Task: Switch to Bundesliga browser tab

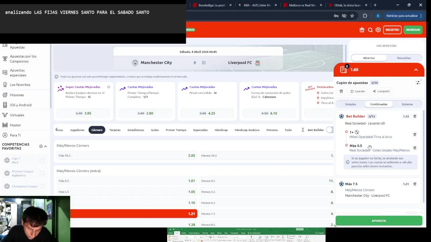Action: click(x=212, y=5)
